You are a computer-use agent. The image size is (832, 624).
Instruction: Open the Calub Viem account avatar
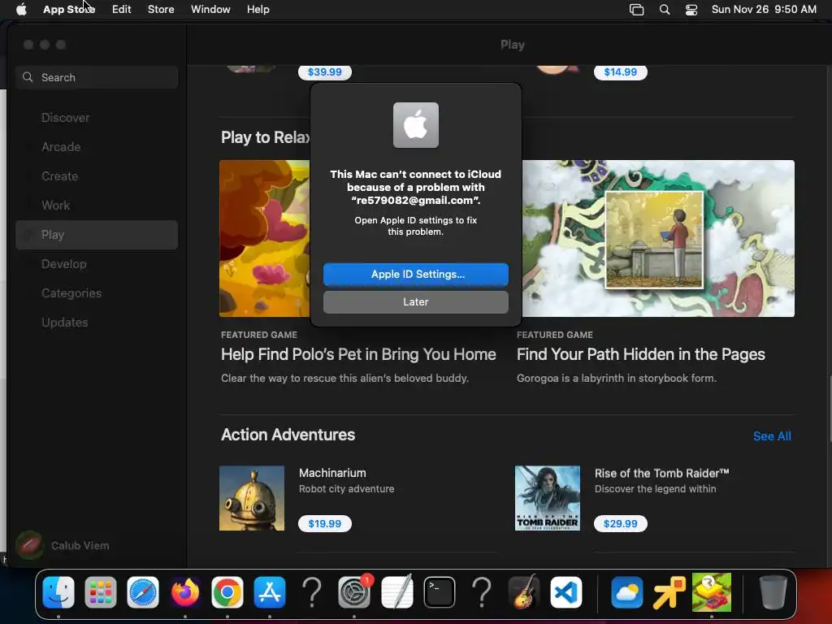30,545
